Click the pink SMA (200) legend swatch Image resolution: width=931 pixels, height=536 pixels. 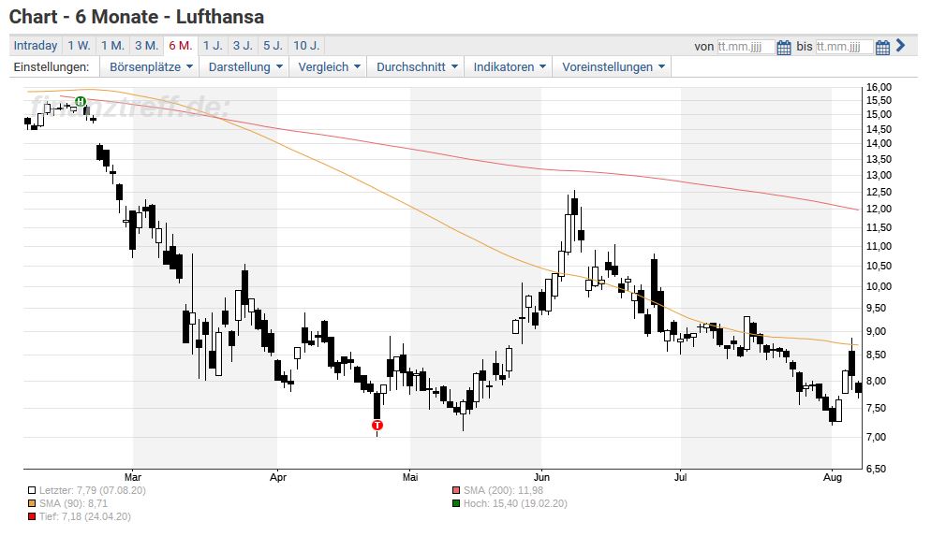(x=456, y=490)
